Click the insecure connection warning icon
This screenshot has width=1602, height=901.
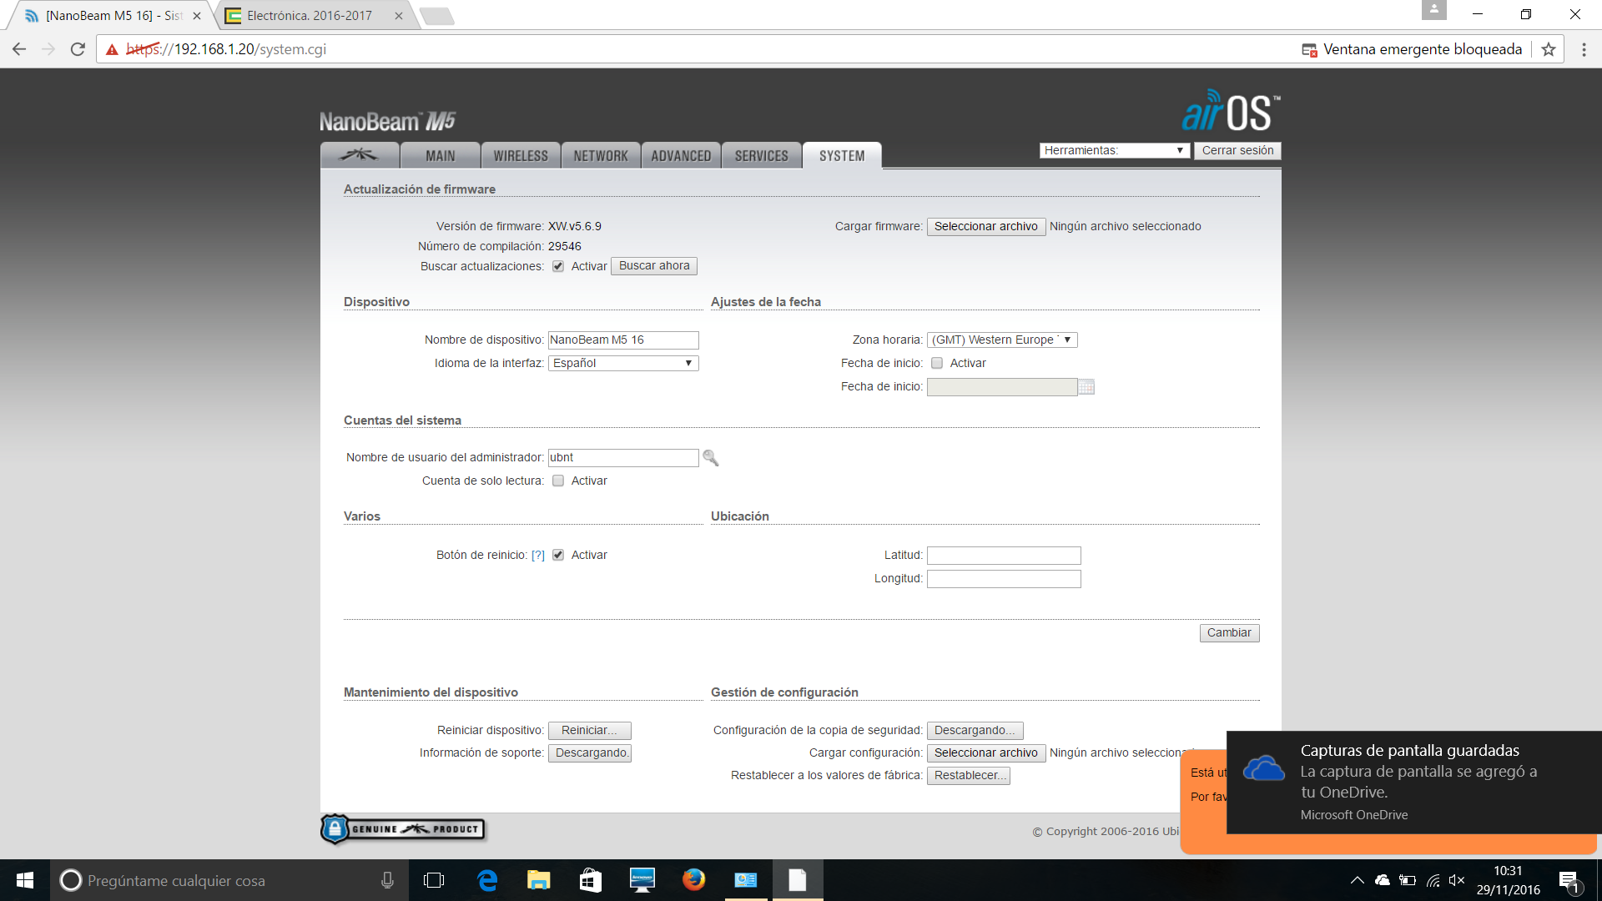pos(112,49)
